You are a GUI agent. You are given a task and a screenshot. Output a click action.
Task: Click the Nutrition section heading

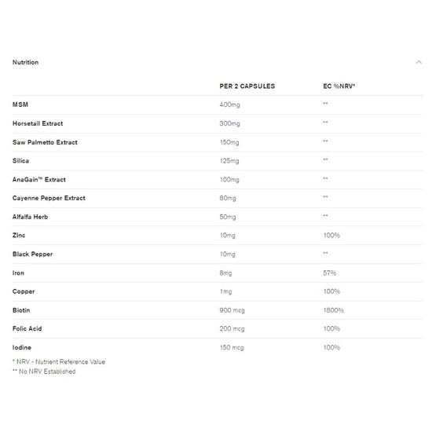coord(25,62)
